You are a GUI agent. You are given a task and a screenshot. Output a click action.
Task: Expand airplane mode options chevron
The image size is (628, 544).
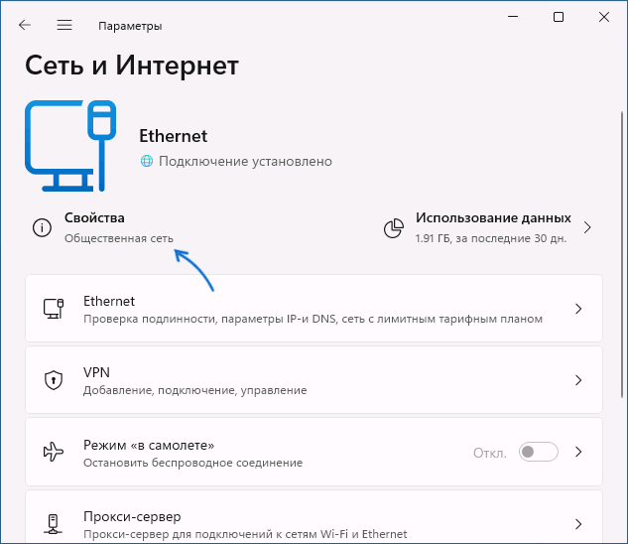point(578,452)
